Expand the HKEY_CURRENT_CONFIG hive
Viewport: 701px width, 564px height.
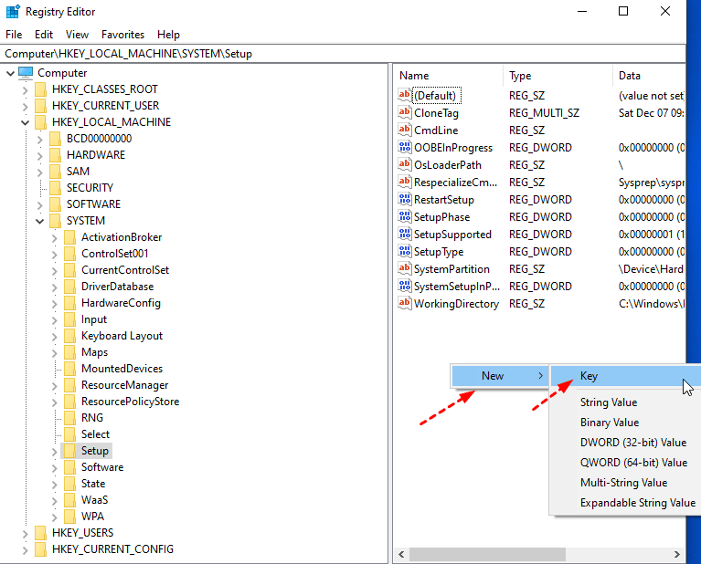[25, 549]
